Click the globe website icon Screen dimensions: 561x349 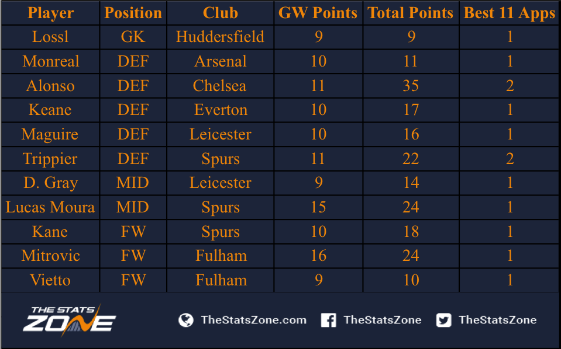click(x=185, y=320)
